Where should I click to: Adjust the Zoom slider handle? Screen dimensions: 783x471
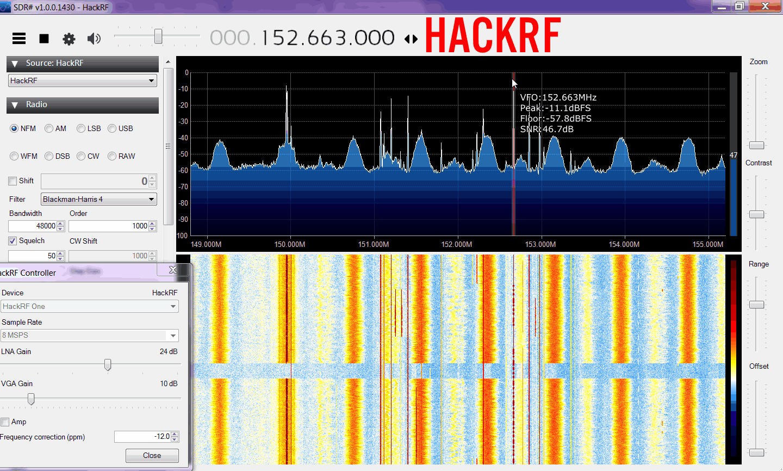coord(756,145)
